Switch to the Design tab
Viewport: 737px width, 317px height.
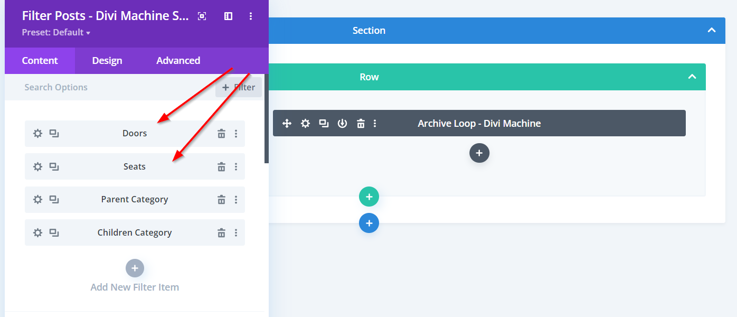click(107, 61)
